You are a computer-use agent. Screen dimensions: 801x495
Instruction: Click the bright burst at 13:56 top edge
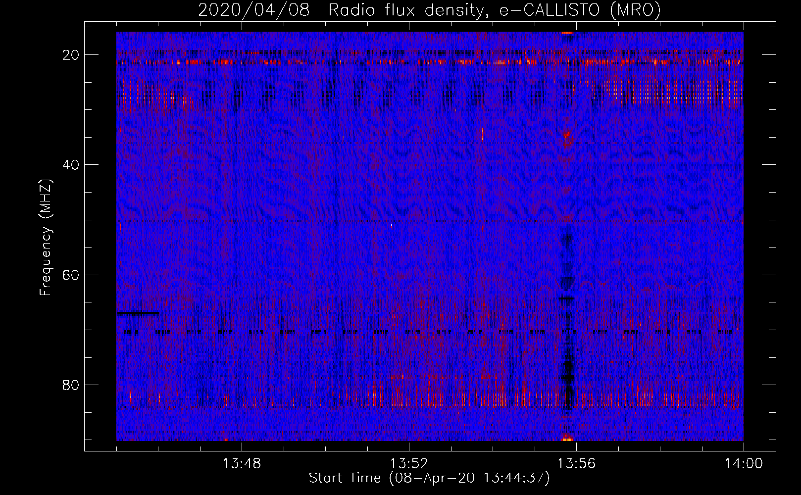point(567,33)
